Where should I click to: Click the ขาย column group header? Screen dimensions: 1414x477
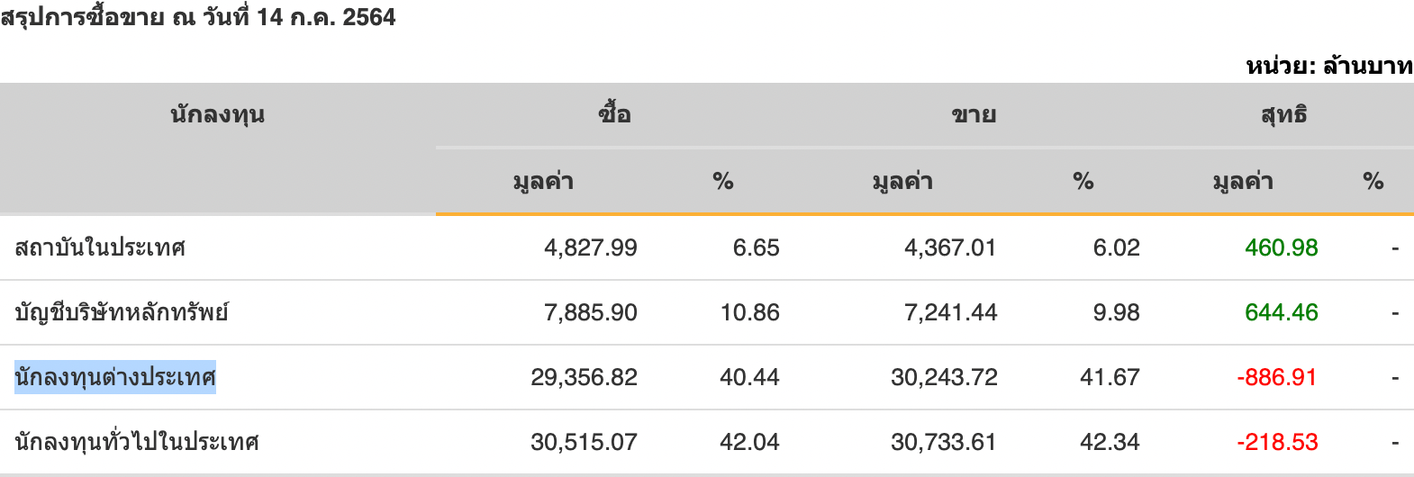(x=974, y=115)
